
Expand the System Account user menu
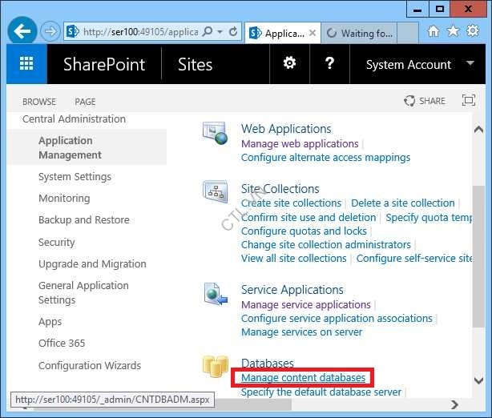click(419, 64)
